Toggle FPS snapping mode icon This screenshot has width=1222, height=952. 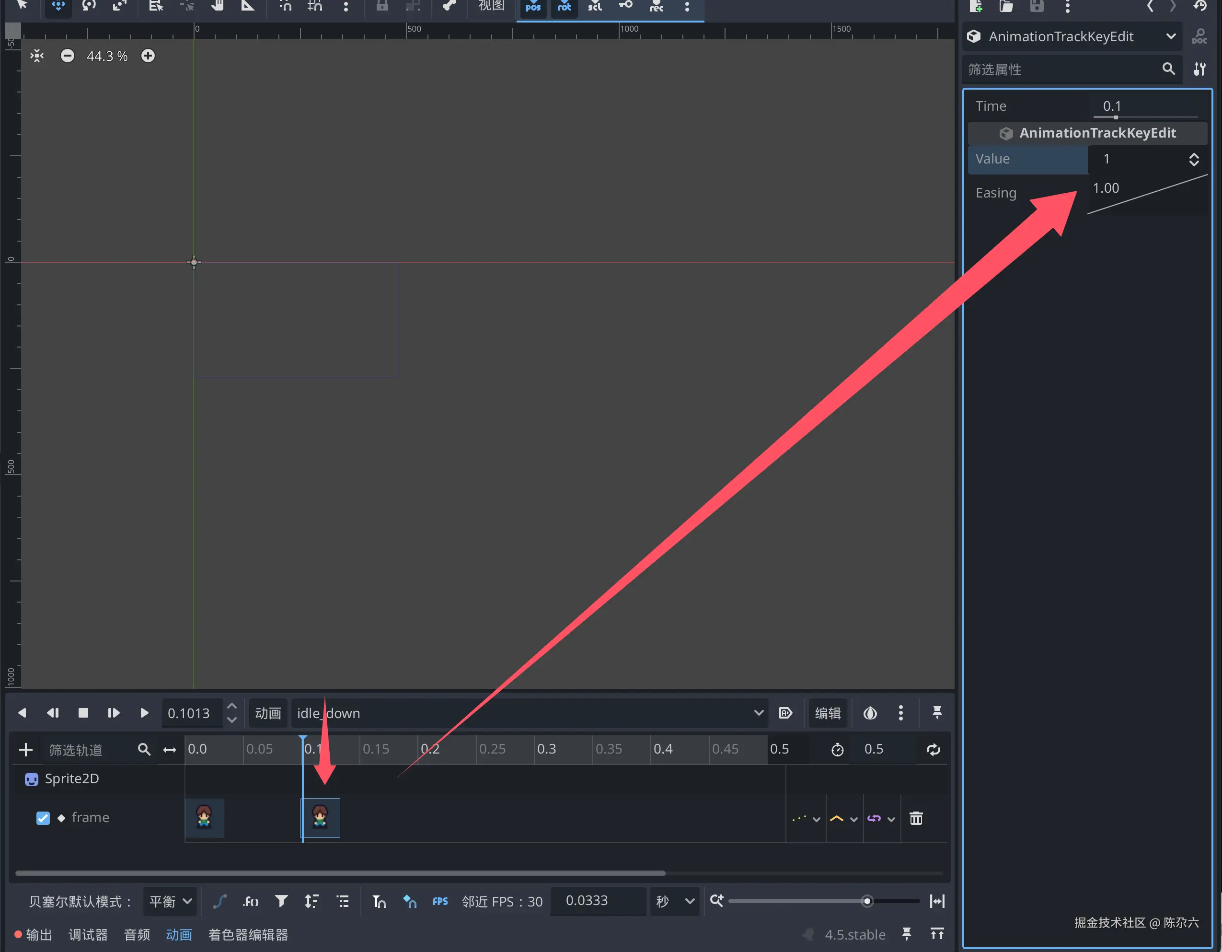click(440, 902)
